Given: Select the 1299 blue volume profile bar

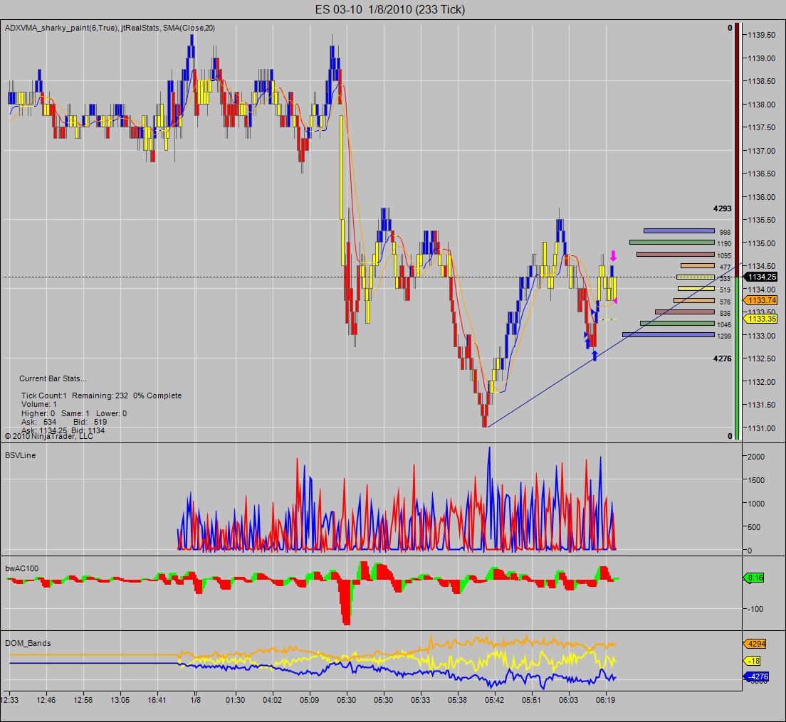Looking at the screenshot, I should (x=669, y=335).
